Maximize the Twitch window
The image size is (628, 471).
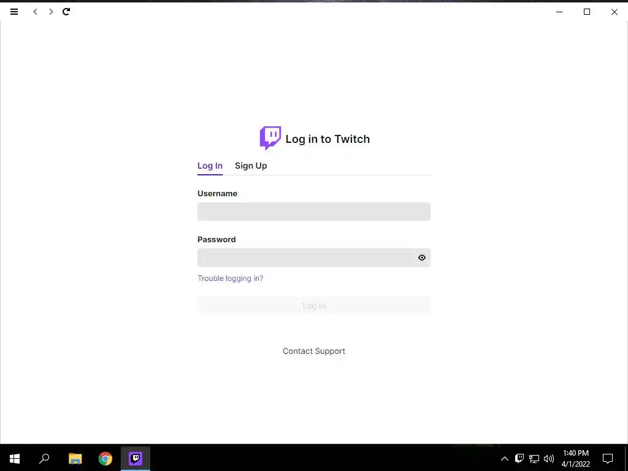pyautogui.click(x=587, y=12)
